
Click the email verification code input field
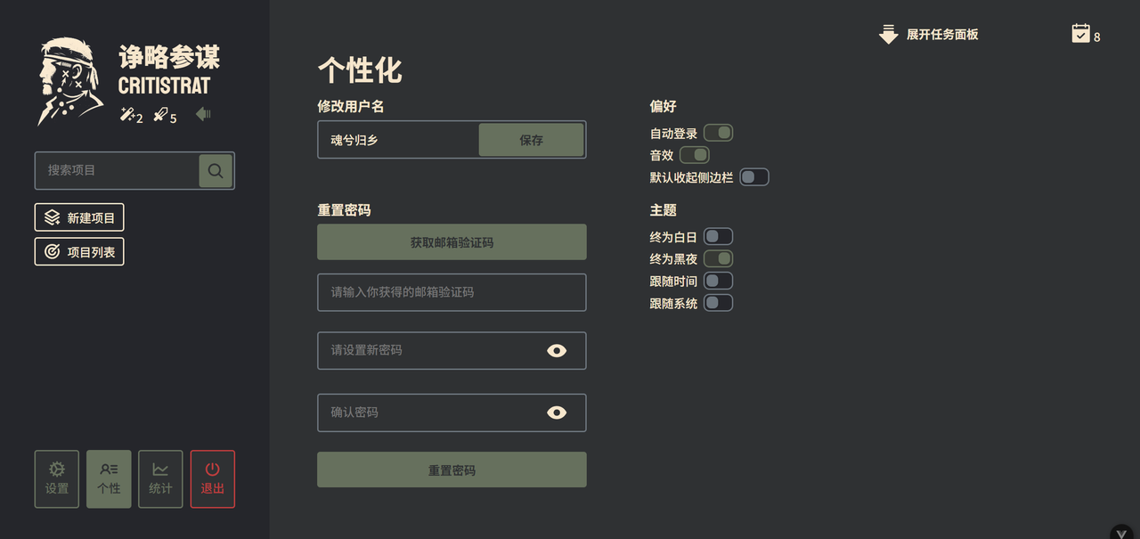tap(452, 292)
